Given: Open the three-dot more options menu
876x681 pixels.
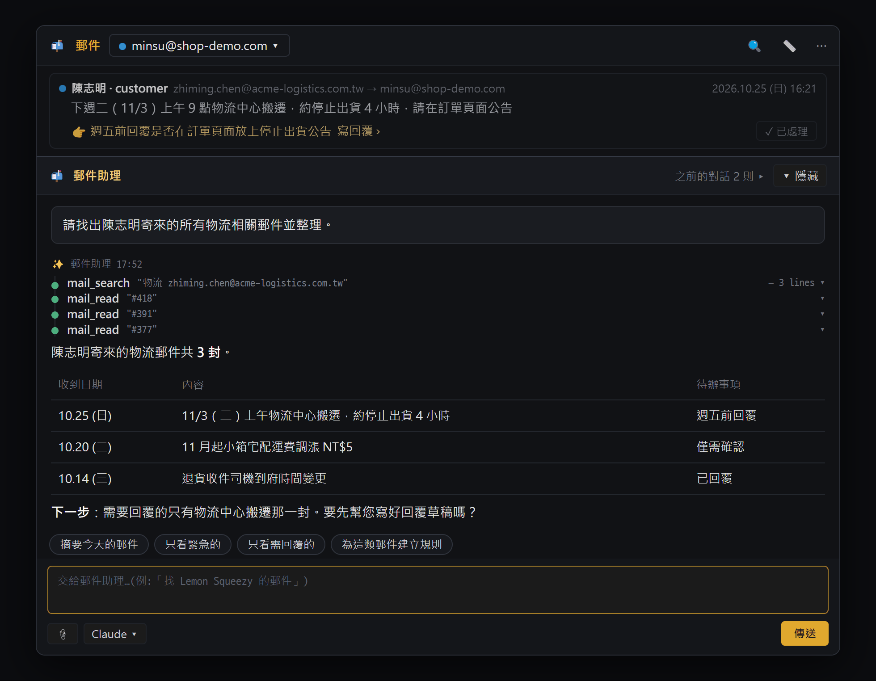Looking at the screenshot, I should [x=821, y=46].
